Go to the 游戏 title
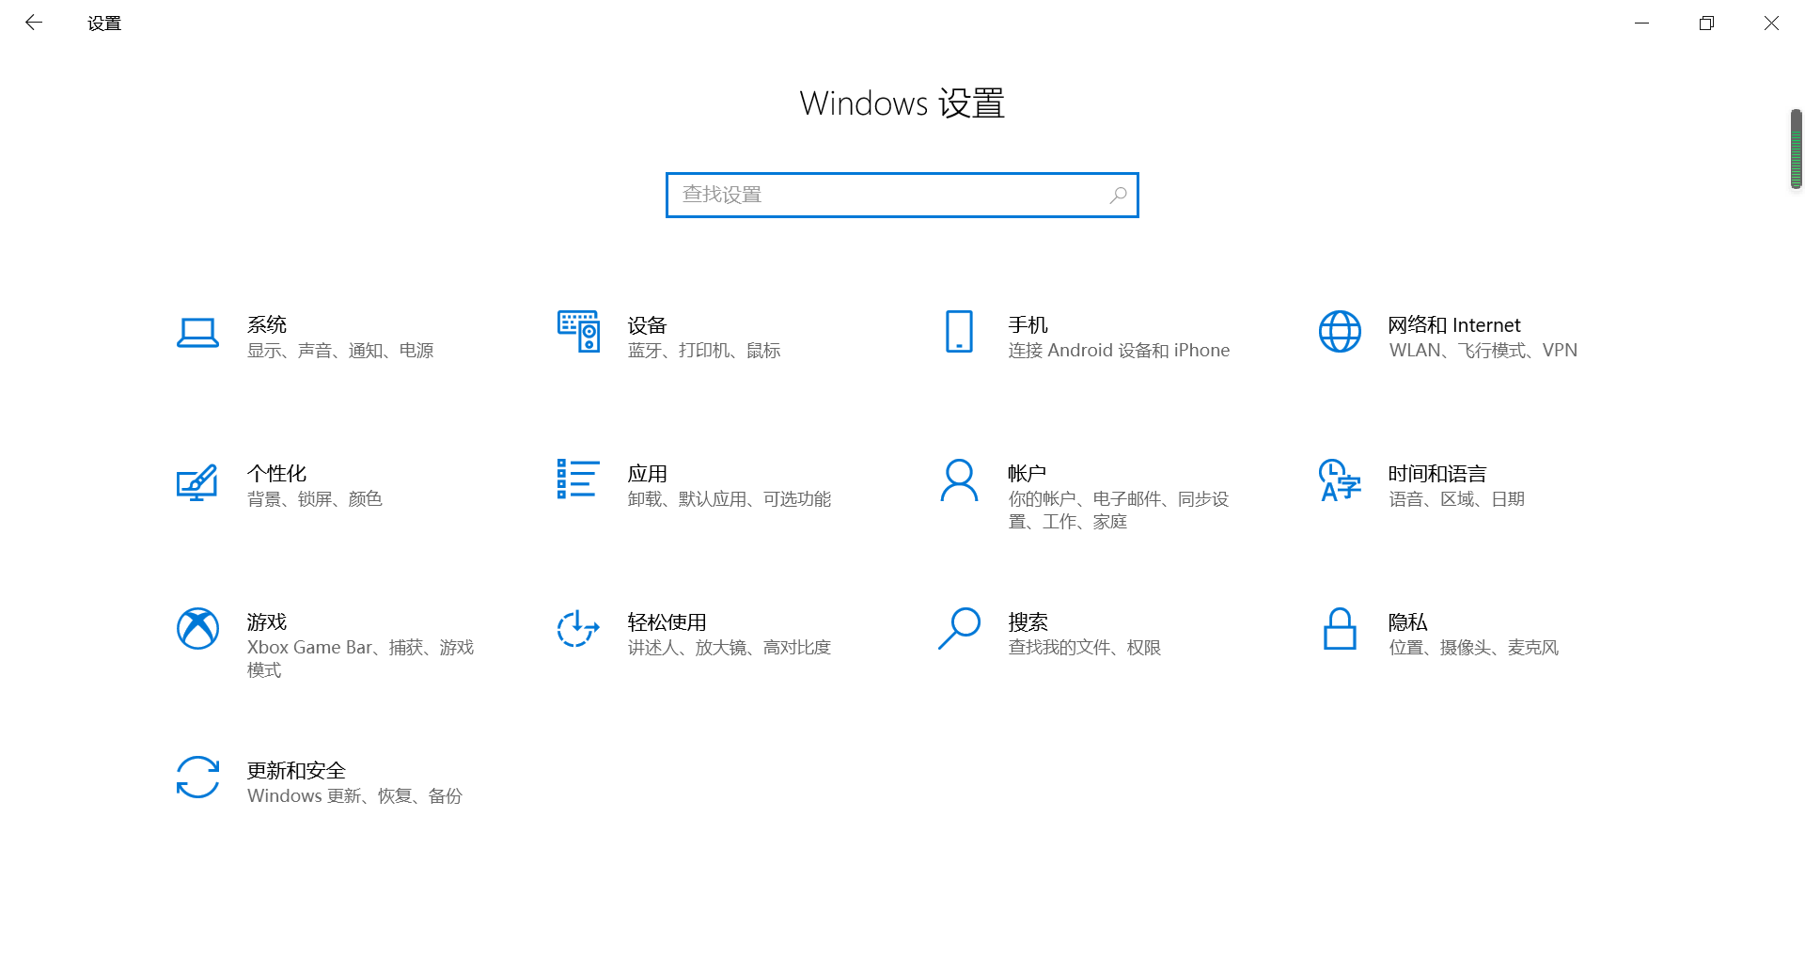1805x959 pixels. pyautogui.click(x=267, y=621)
